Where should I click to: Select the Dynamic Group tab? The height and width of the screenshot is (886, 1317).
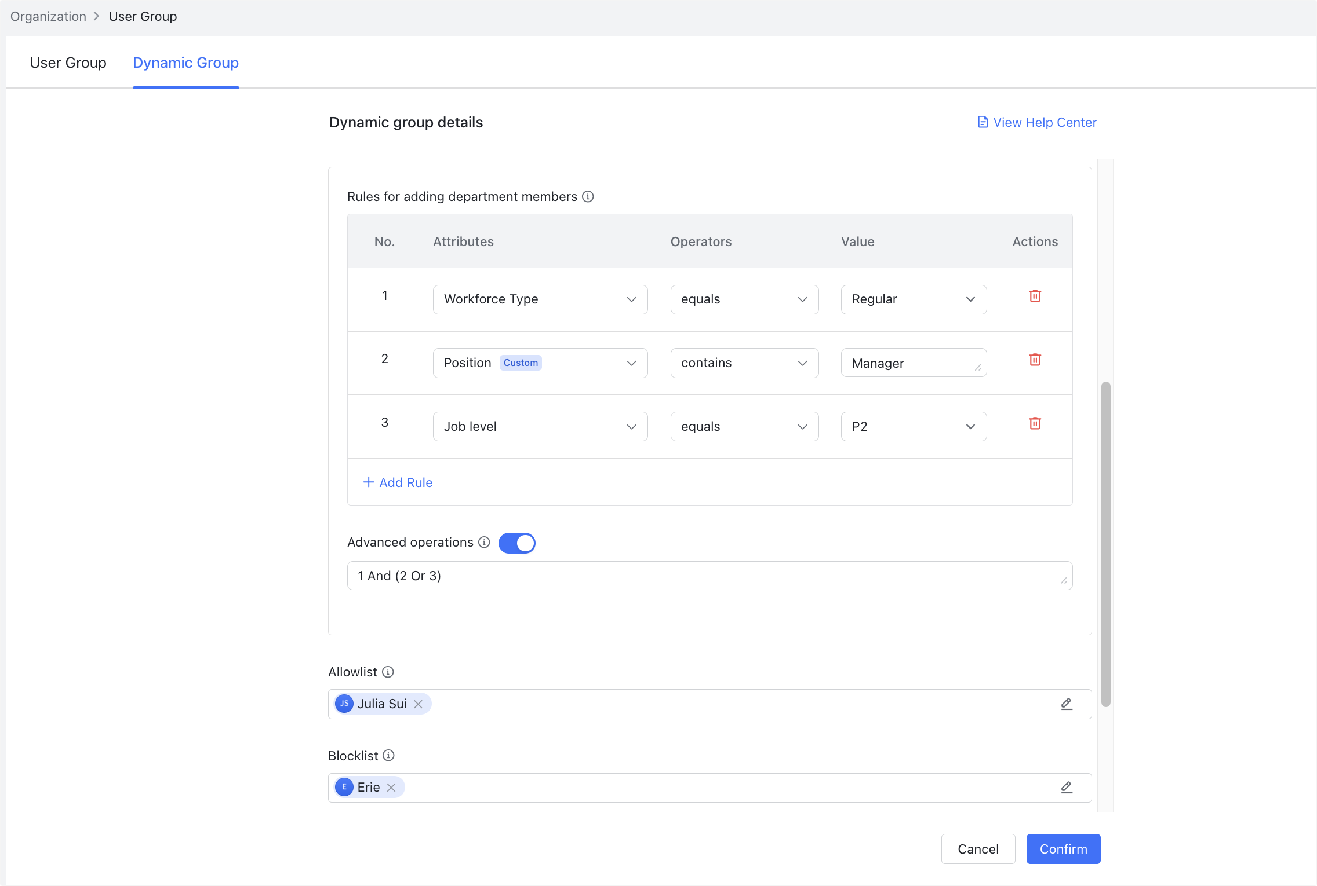185,63
